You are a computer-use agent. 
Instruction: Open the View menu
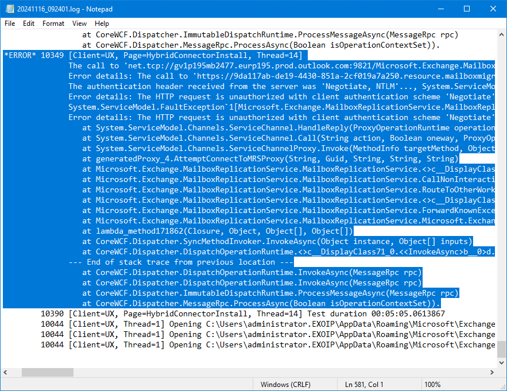coord(79,24)
